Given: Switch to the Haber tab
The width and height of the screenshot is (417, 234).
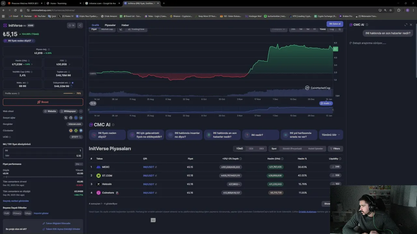Looking at the screenshot, I should 125,25.
